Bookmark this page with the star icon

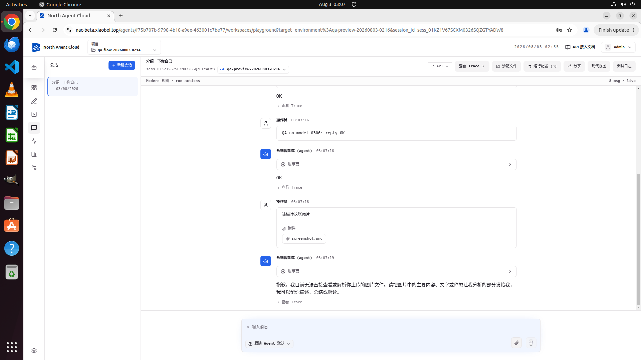point(570,30)
